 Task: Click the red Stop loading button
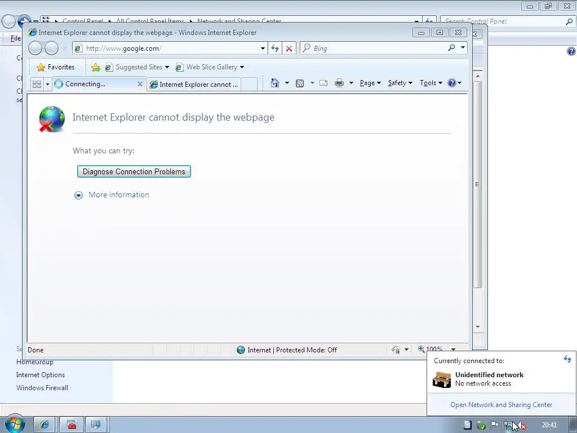tap(289, 48)
